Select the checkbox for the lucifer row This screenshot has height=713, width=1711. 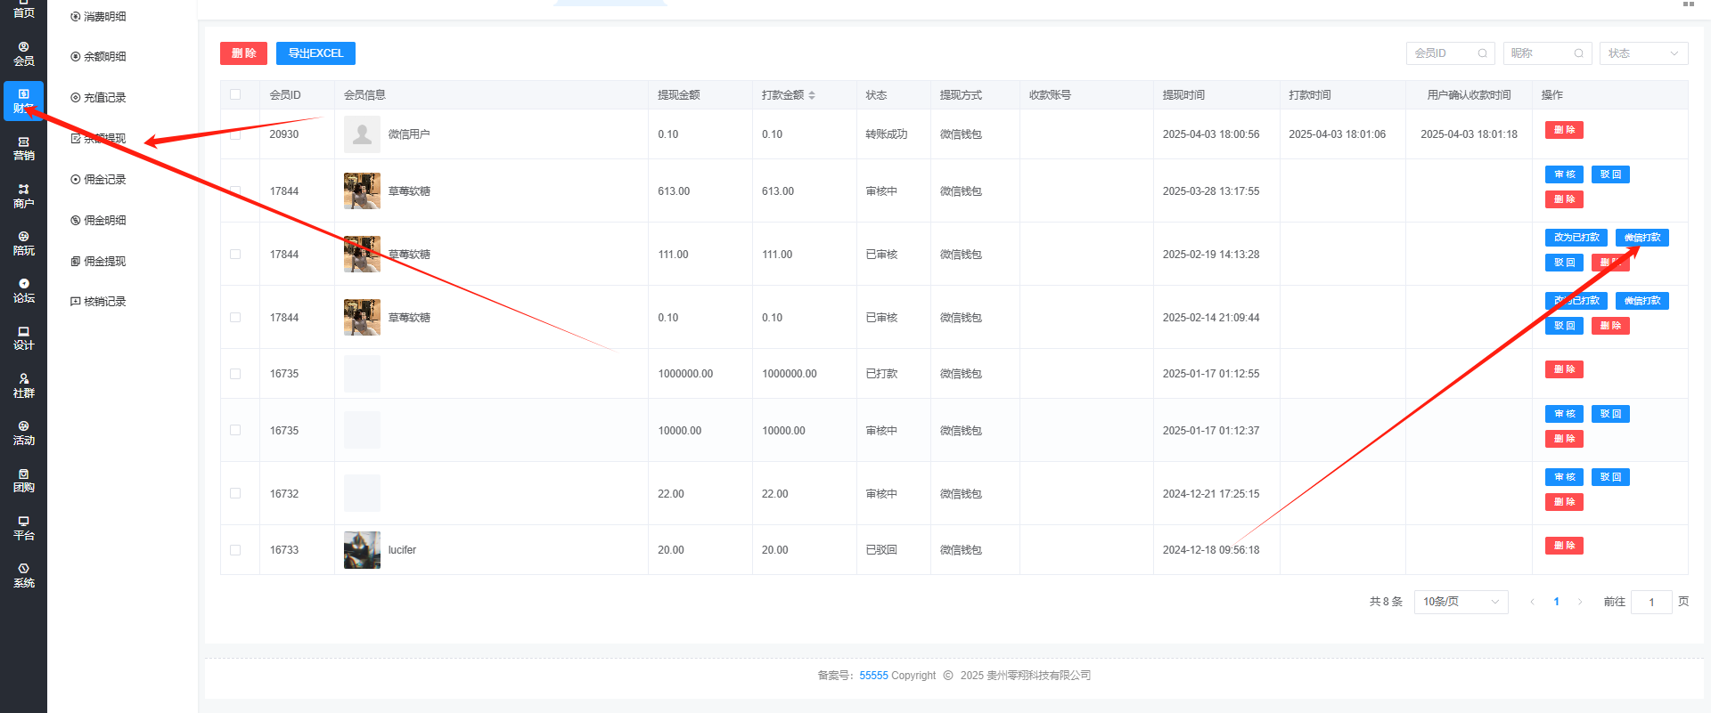pos(235,550)
